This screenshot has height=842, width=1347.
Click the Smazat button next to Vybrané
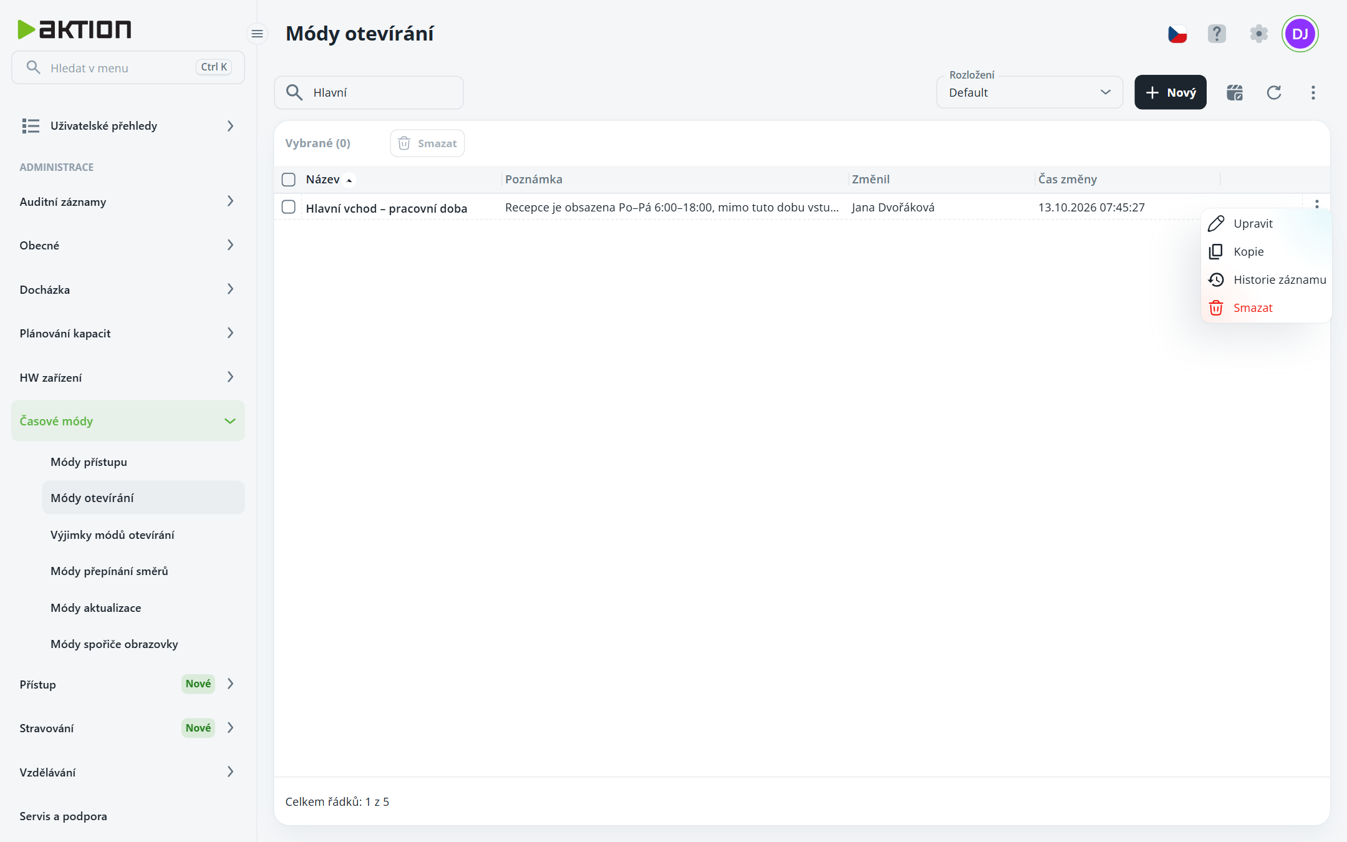click(427, 143)
